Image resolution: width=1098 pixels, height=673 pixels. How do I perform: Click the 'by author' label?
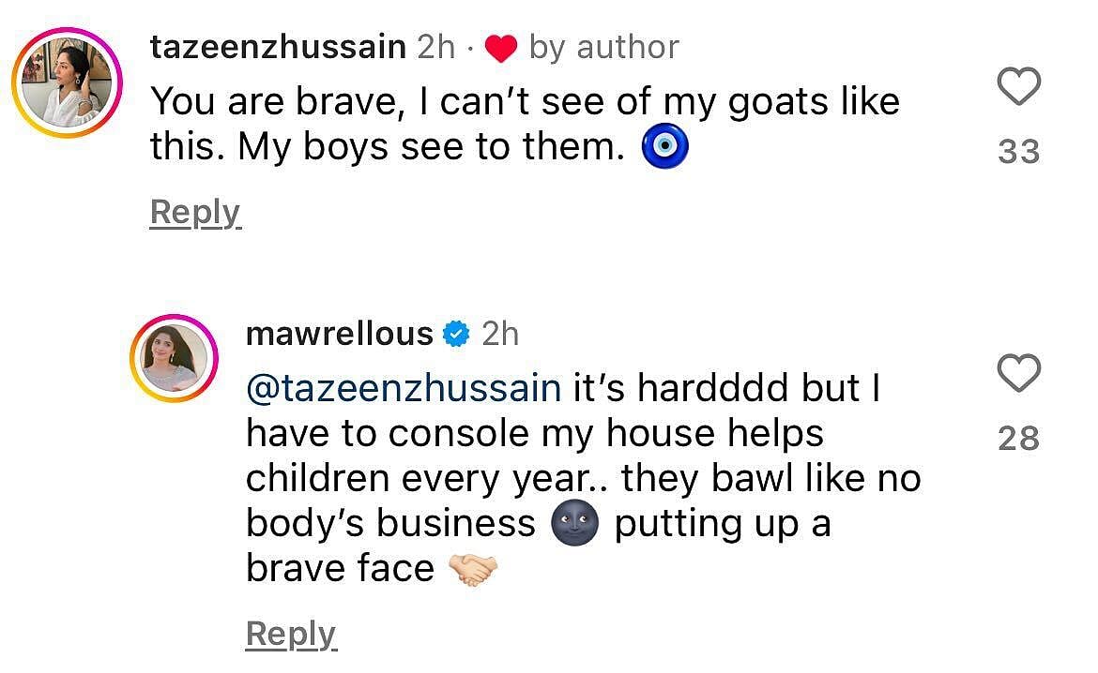tap(603, 48)
